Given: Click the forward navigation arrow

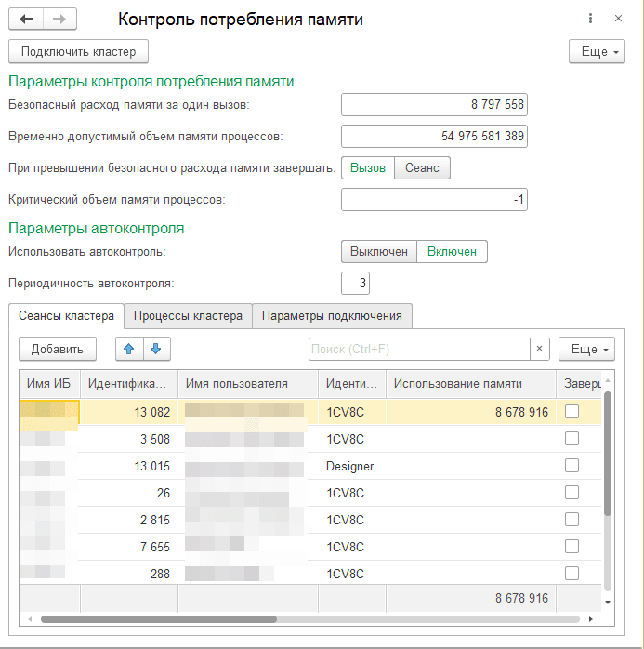Looking at the screenshot, I should click(x=59, y=20).
